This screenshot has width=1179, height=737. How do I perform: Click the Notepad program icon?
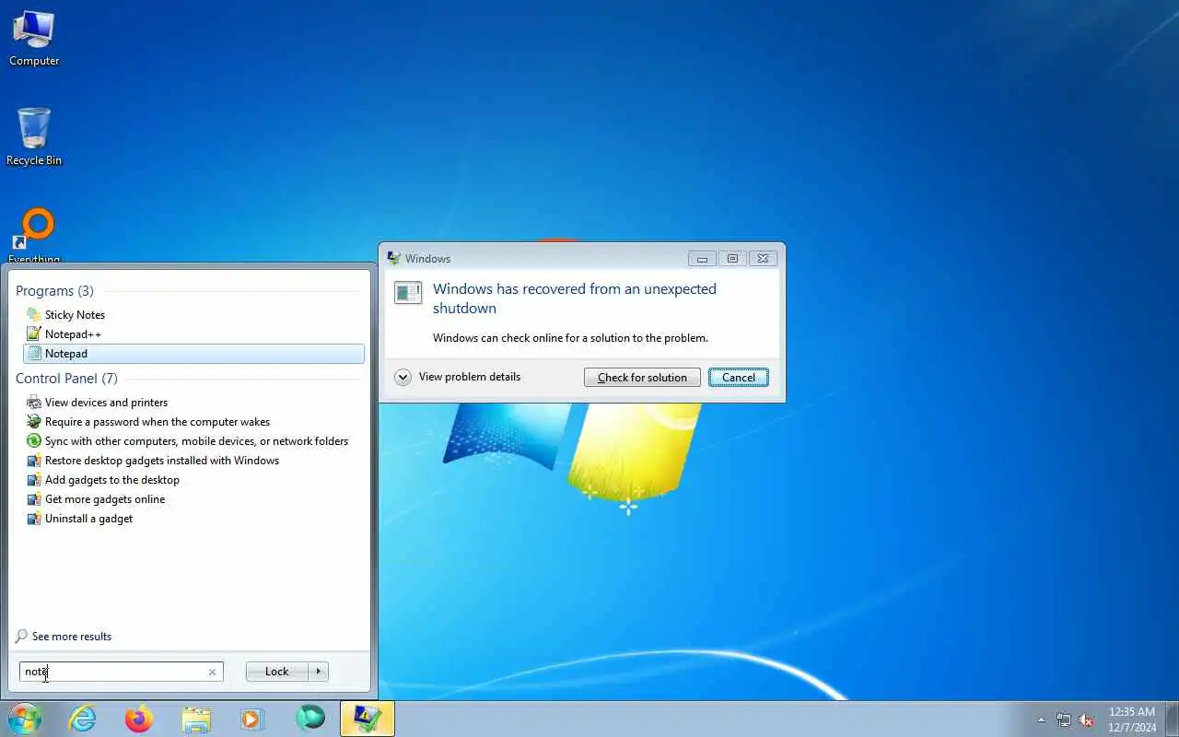(34, 353)
